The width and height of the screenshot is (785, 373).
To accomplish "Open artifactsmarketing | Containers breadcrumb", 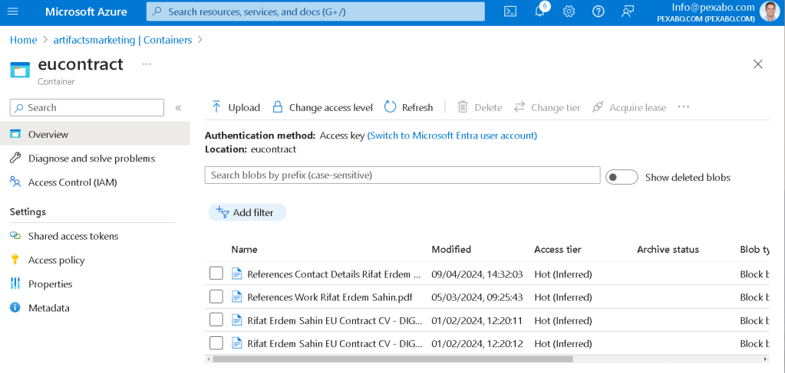I will pyautogui.click(x=123, y=40).
